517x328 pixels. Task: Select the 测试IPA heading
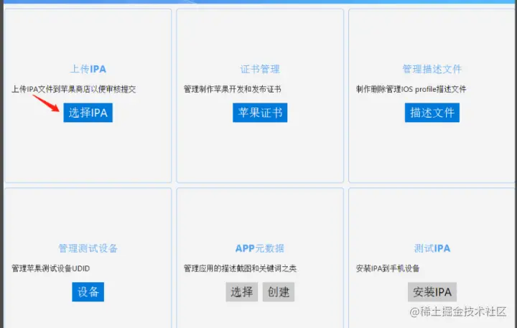tap(432, 248)
